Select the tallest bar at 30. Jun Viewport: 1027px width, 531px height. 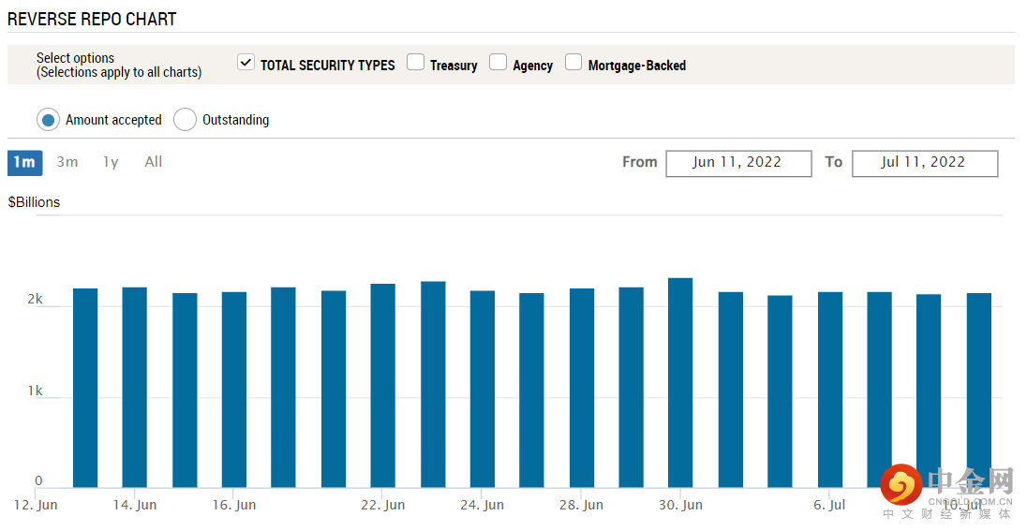pyautogui.click(x=680, y=382)
